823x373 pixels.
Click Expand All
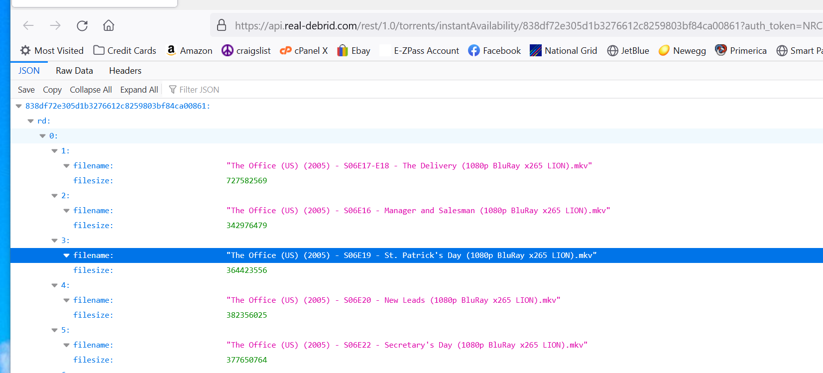[x=139, y=90]
